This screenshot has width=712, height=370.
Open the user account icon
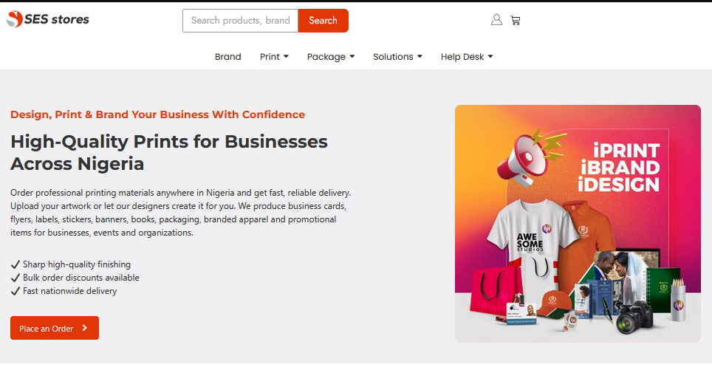tap(496, 20)
